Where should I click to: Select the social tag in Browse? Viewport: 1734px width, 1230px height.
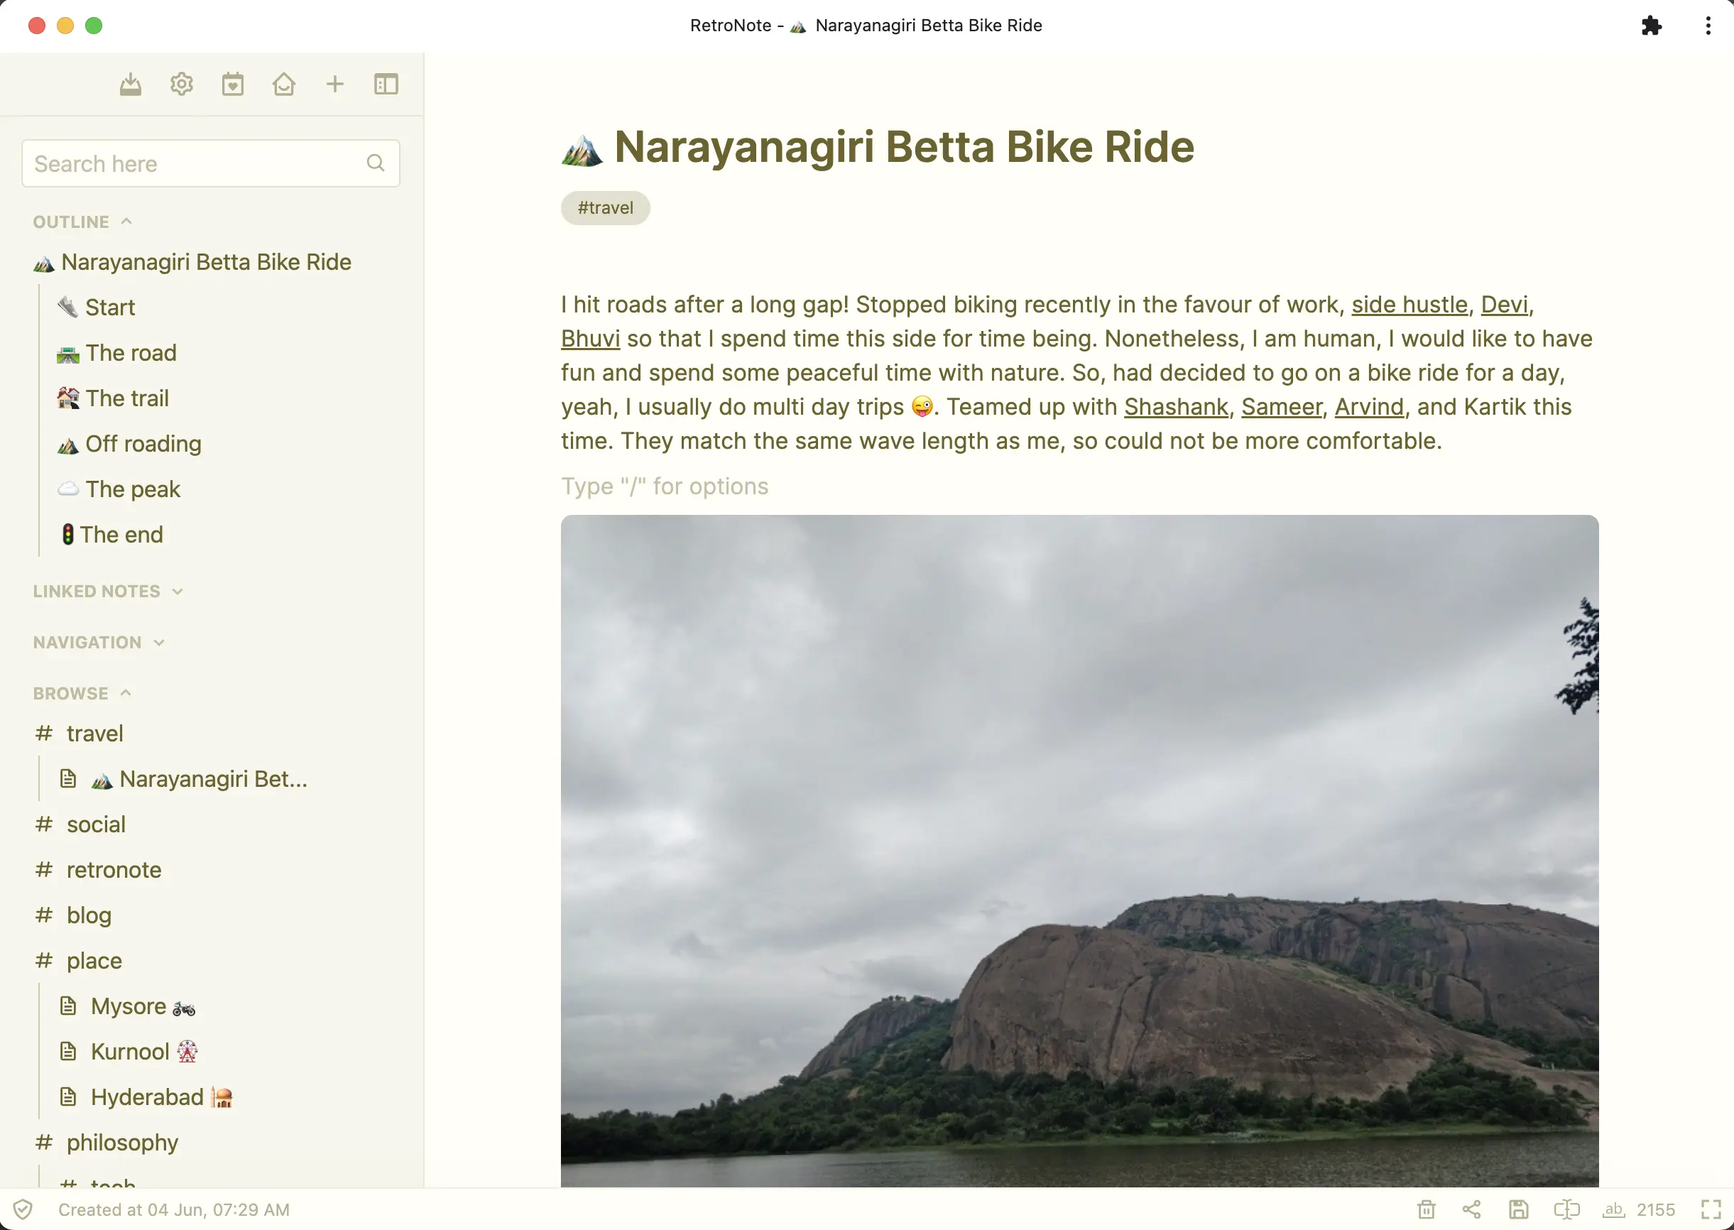point(80,824)
